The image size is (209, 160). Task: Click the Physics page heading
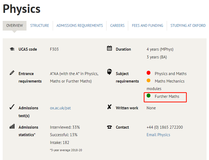click(22, 9)
